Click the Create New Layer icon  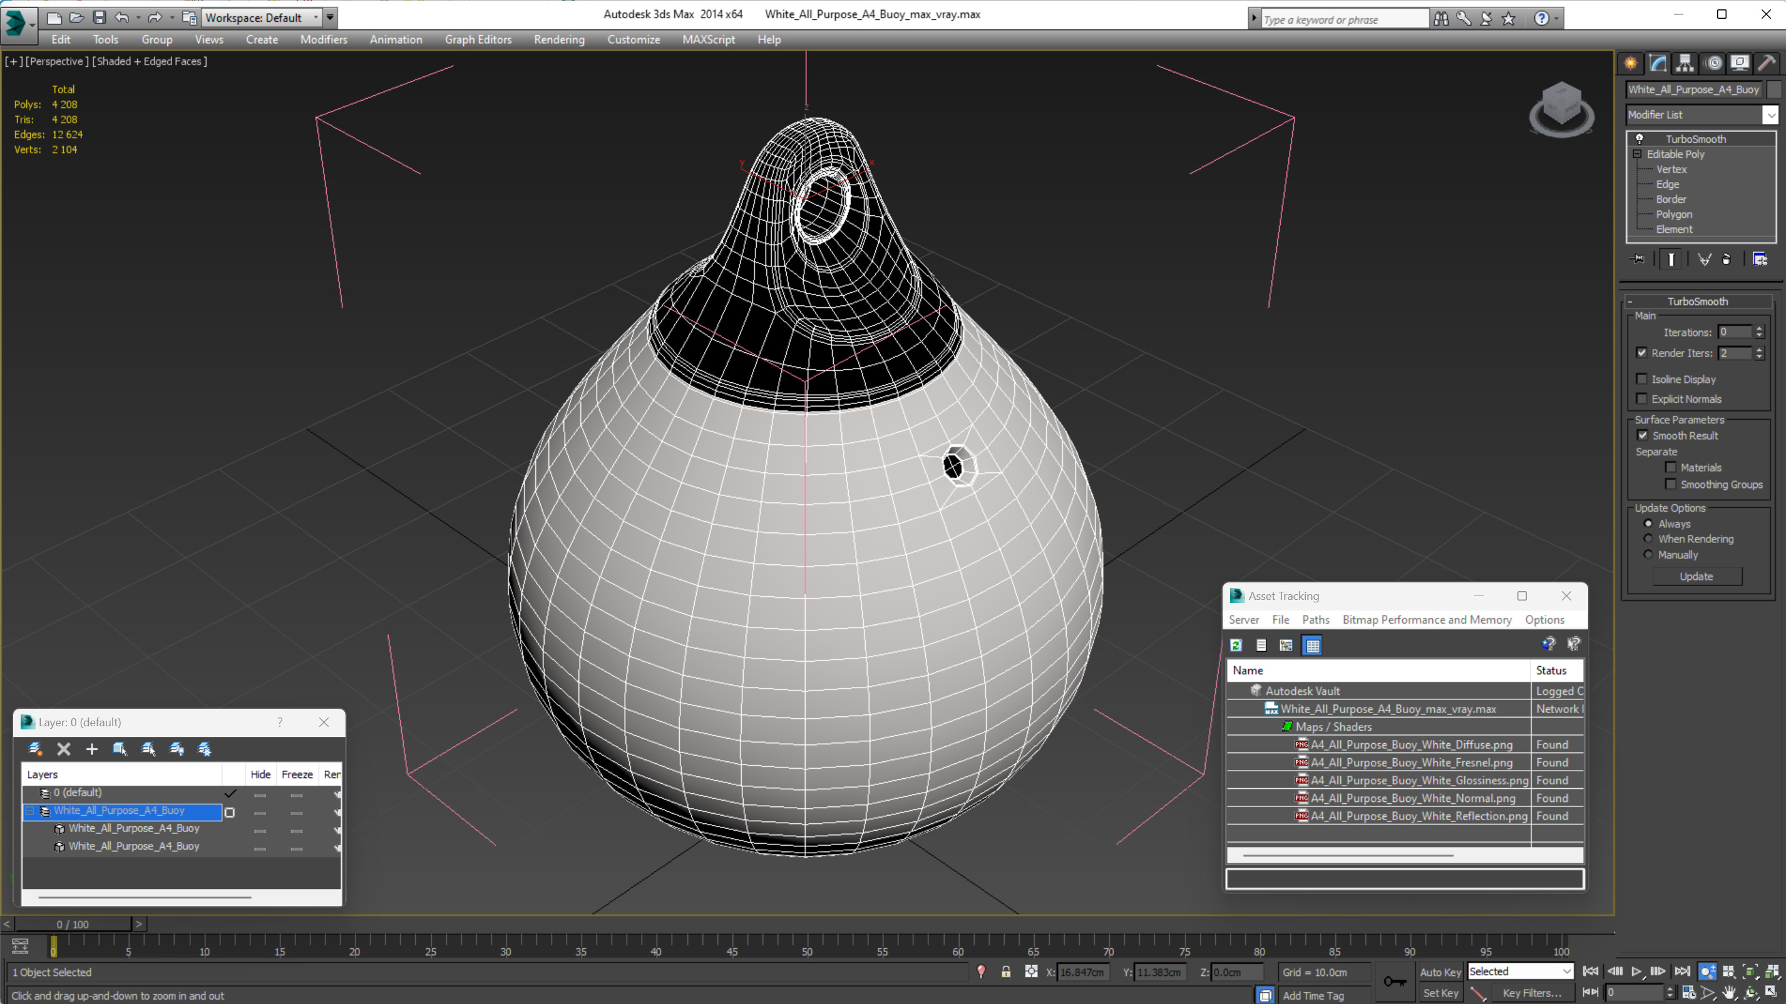(x=35, y=749)
